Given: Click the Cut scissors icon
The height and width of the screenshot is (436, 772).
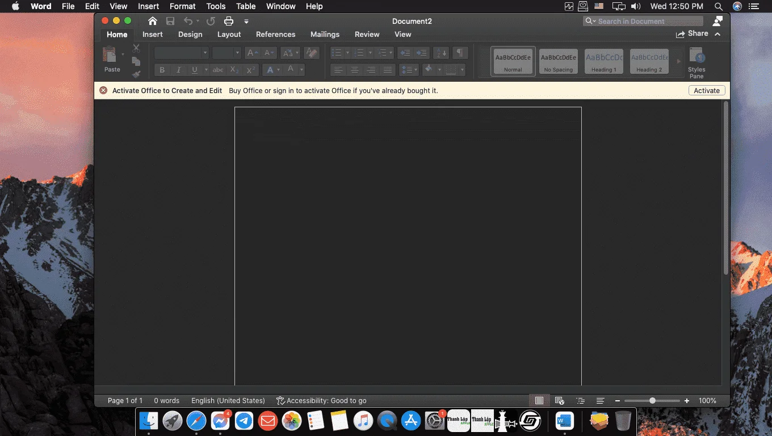Looking at the screenshot, I should [x=136, y=49].
